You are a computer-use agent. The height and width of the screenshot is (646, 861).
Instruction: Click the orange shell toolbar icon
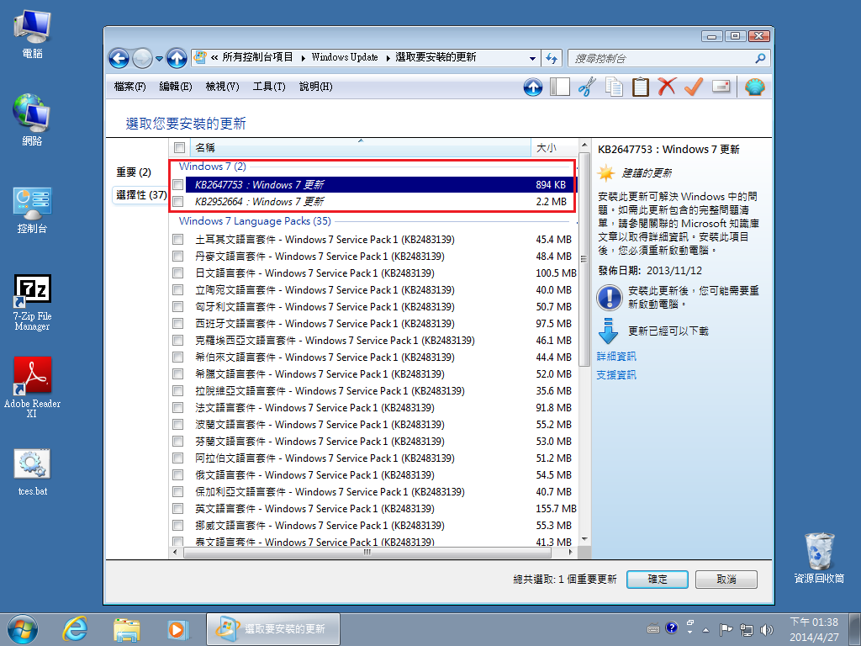pyautogui.click(x=755, y=87)
